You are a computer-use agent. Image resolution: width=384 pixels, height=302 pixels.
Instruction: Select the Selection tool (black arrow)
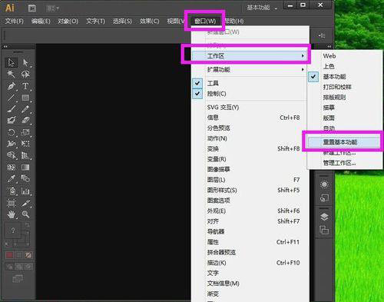click(11, 62)
